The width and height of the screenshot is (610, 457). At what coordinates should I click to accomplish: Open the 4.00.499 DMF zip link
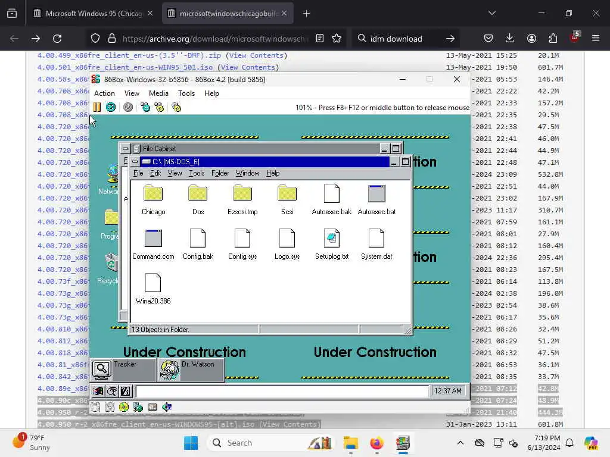tap(129, 55)
